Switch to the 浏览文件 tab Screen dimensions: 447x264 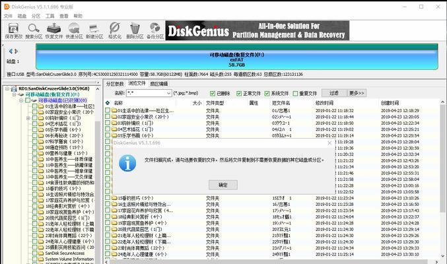(137, 83)
